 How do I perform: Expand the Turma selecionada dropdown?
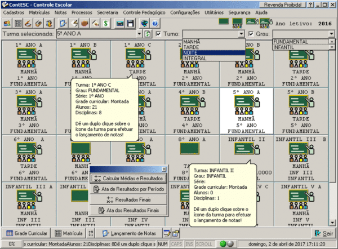pos(139,34)
